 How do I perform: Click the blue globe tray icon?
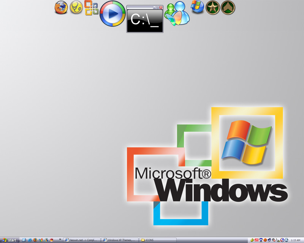click(286, 240)
